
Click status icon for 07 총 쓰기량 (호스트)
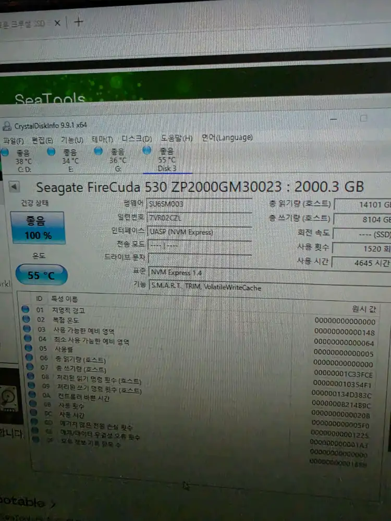click(x=30, y=366)
